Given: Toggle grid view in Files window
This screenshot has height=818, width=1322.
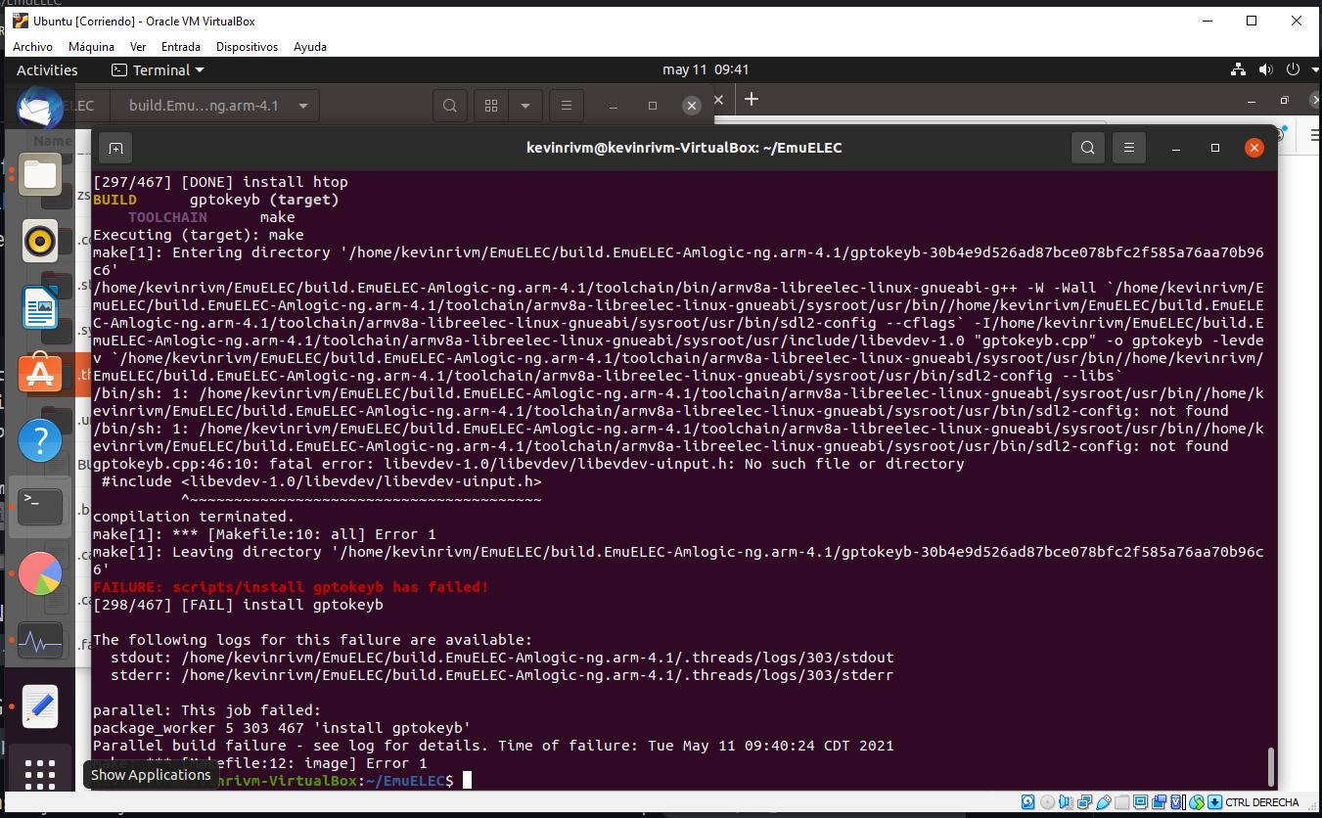Looking at the screenshot, I should click(x=491, y=106).
